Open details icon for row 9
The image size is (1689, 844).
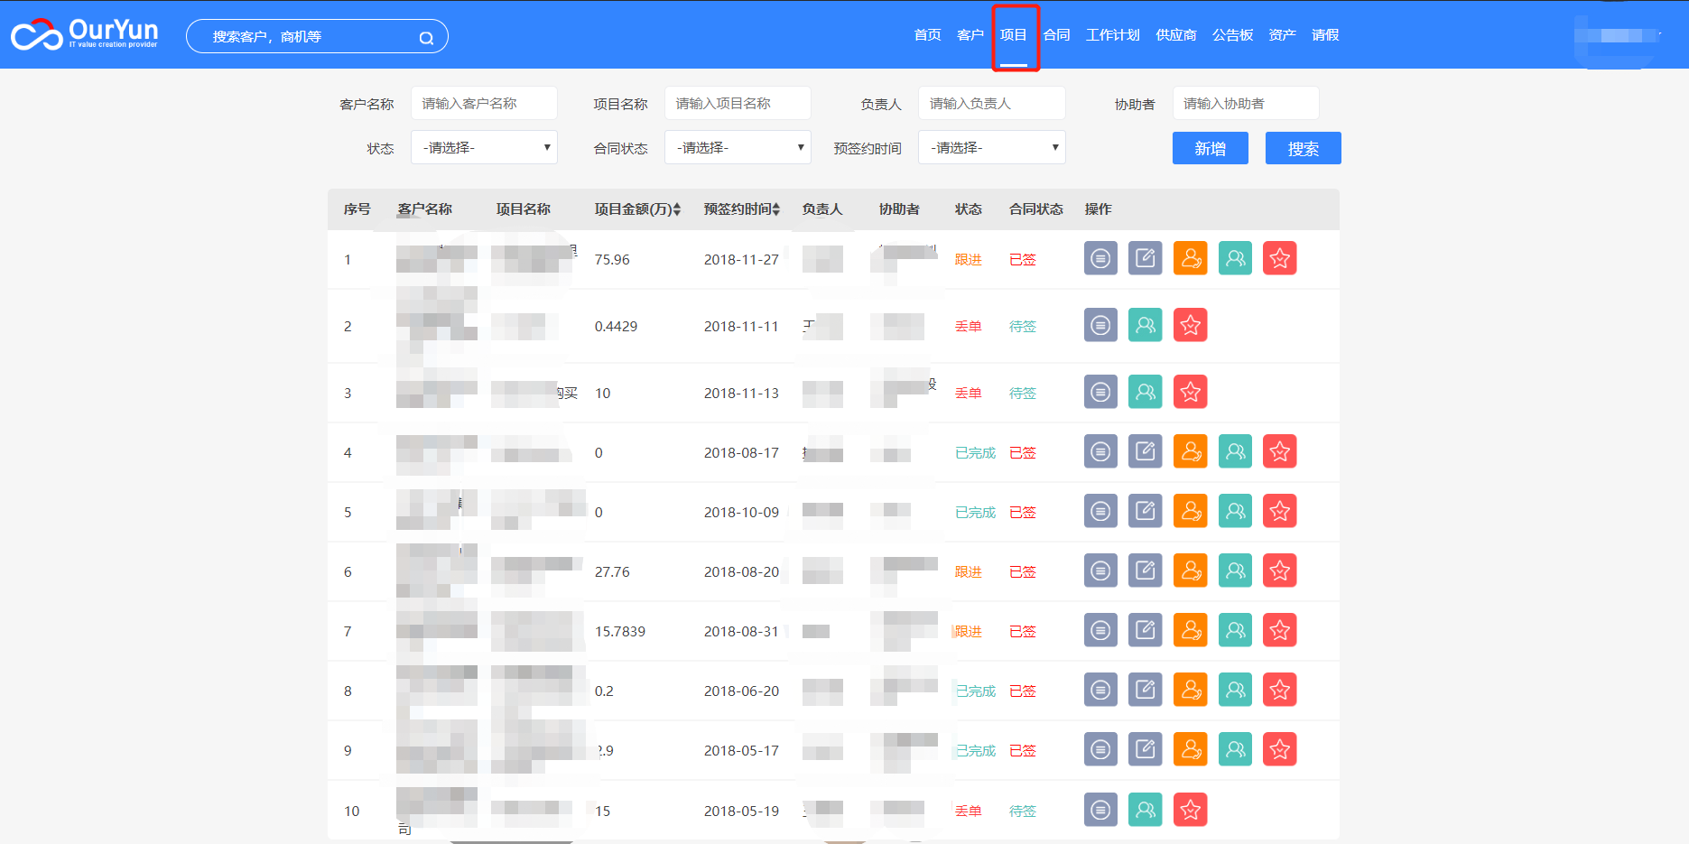(x=1100, y=749)
